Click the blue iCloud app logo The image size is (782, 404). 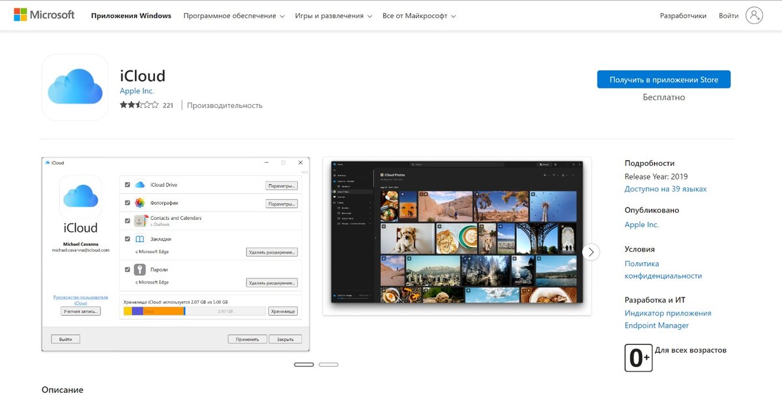pos(74,87)
